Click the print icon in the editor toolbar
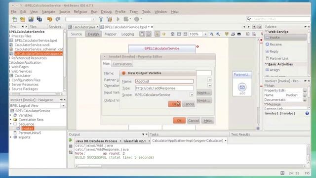 233,34
